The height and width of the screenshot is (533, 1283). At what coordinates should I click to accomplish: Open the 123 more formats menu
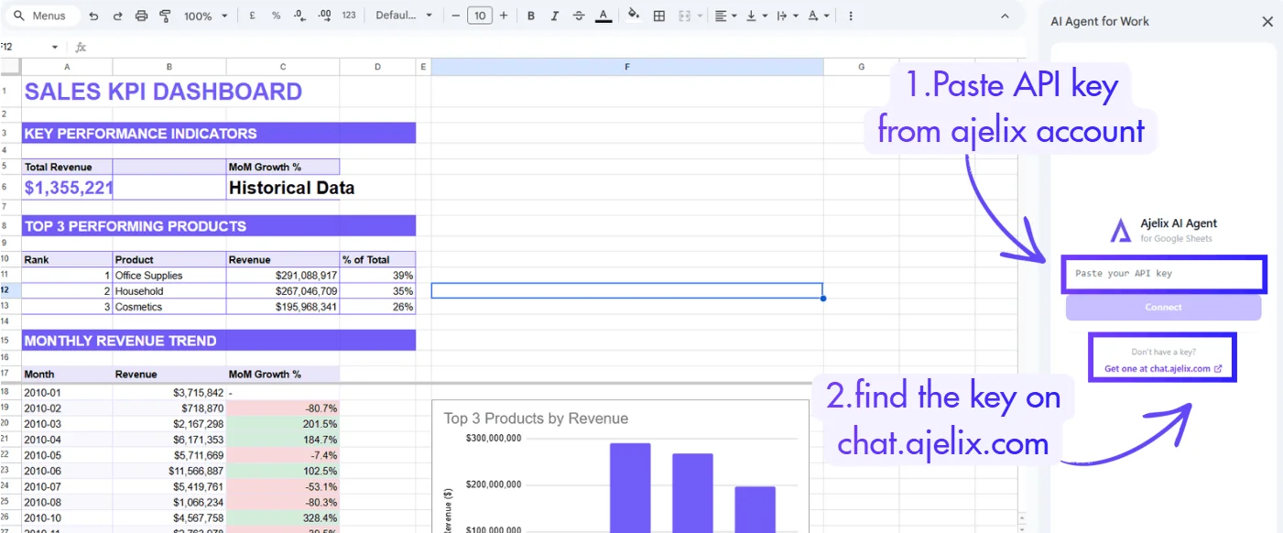349,16
